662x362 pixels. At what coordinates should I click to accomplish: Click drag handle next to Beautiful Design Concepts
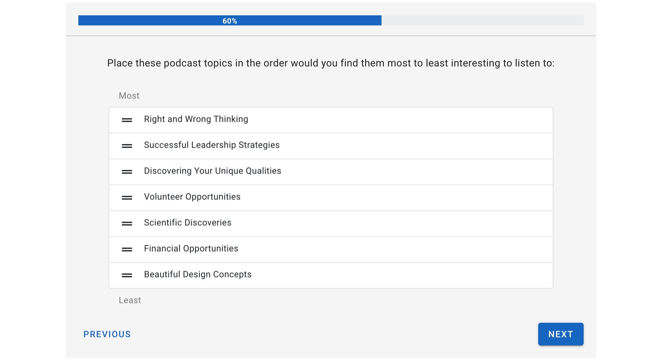tap(127, 275)
